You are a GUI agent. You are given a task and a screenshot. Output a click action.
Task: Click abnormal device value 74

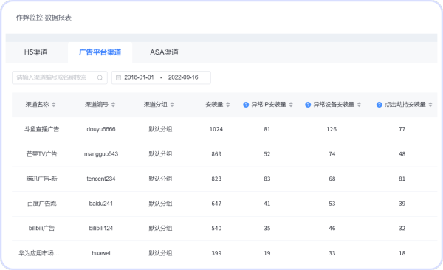332,154
